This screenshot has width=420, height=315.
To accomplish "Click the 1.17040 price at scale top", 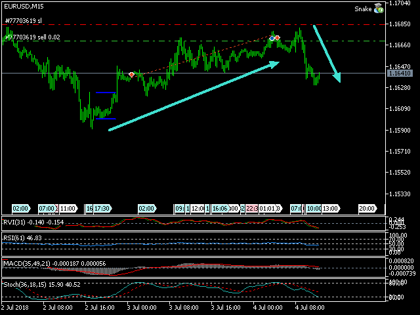I will point(400,3).
